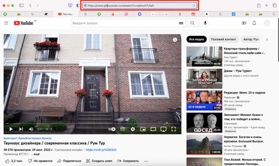279x166 pixels.
Task: Click the create video camera icon
Action: click(244, 23)
